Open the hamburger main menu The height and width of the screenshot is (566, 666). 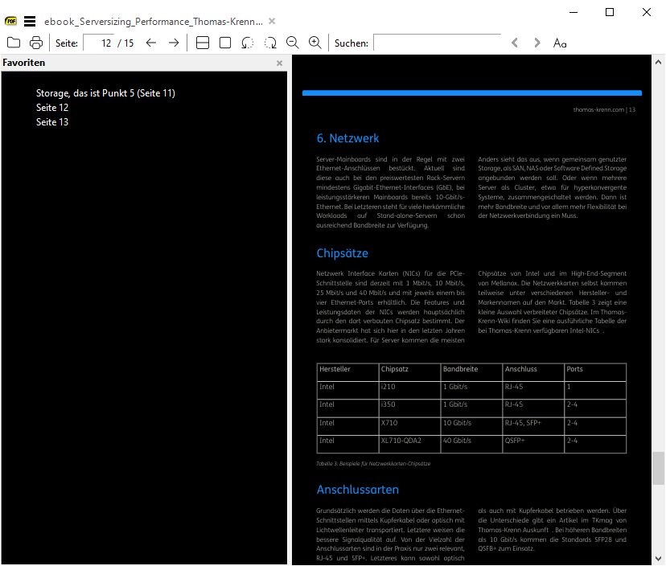[30, 22]
